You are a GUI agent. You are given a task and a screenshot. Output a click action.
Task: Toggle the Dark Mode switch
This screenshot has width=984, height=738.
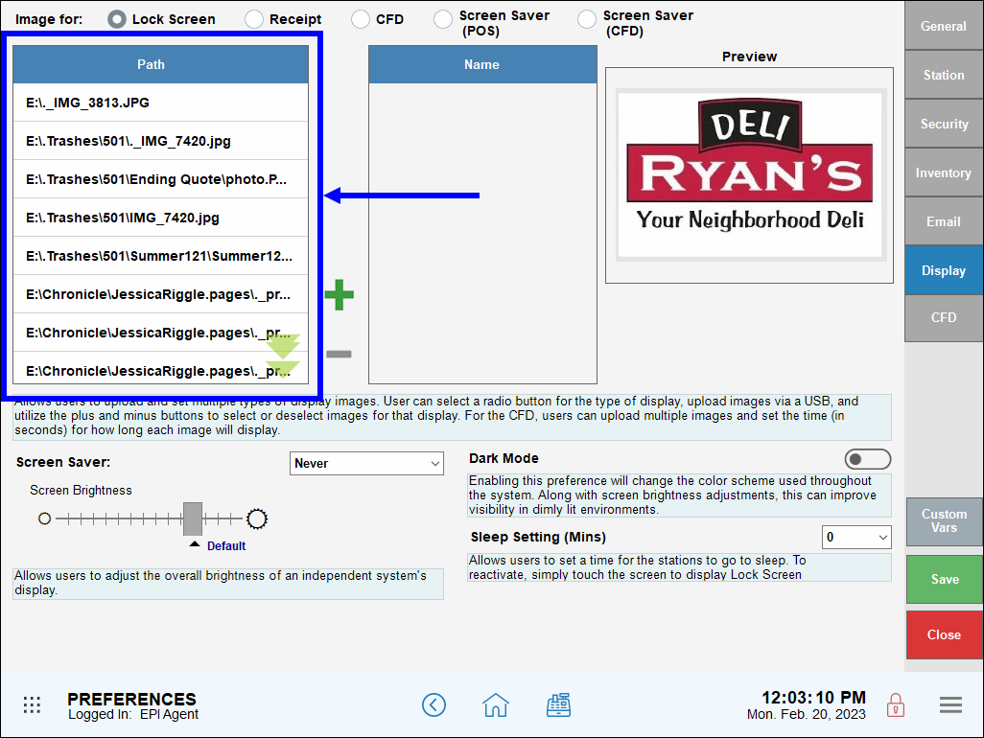[867, 460]
